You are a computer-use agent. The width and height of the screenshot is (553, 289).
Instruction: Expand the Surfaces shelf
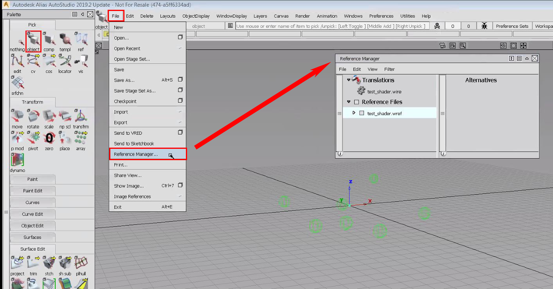32,237
